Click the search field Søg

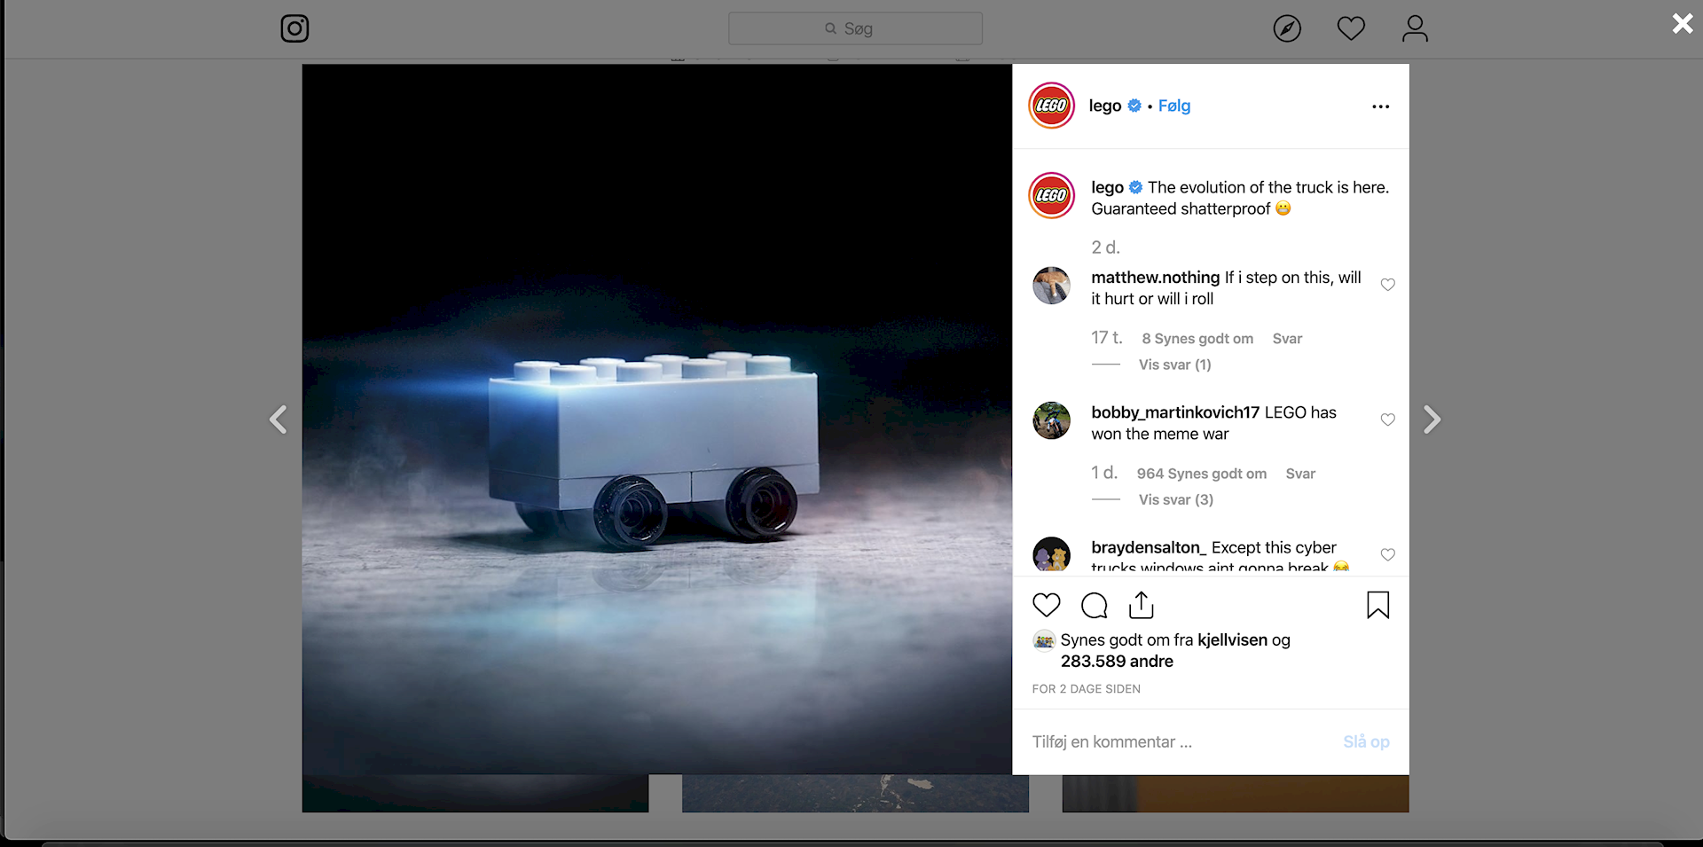(854, 27)
